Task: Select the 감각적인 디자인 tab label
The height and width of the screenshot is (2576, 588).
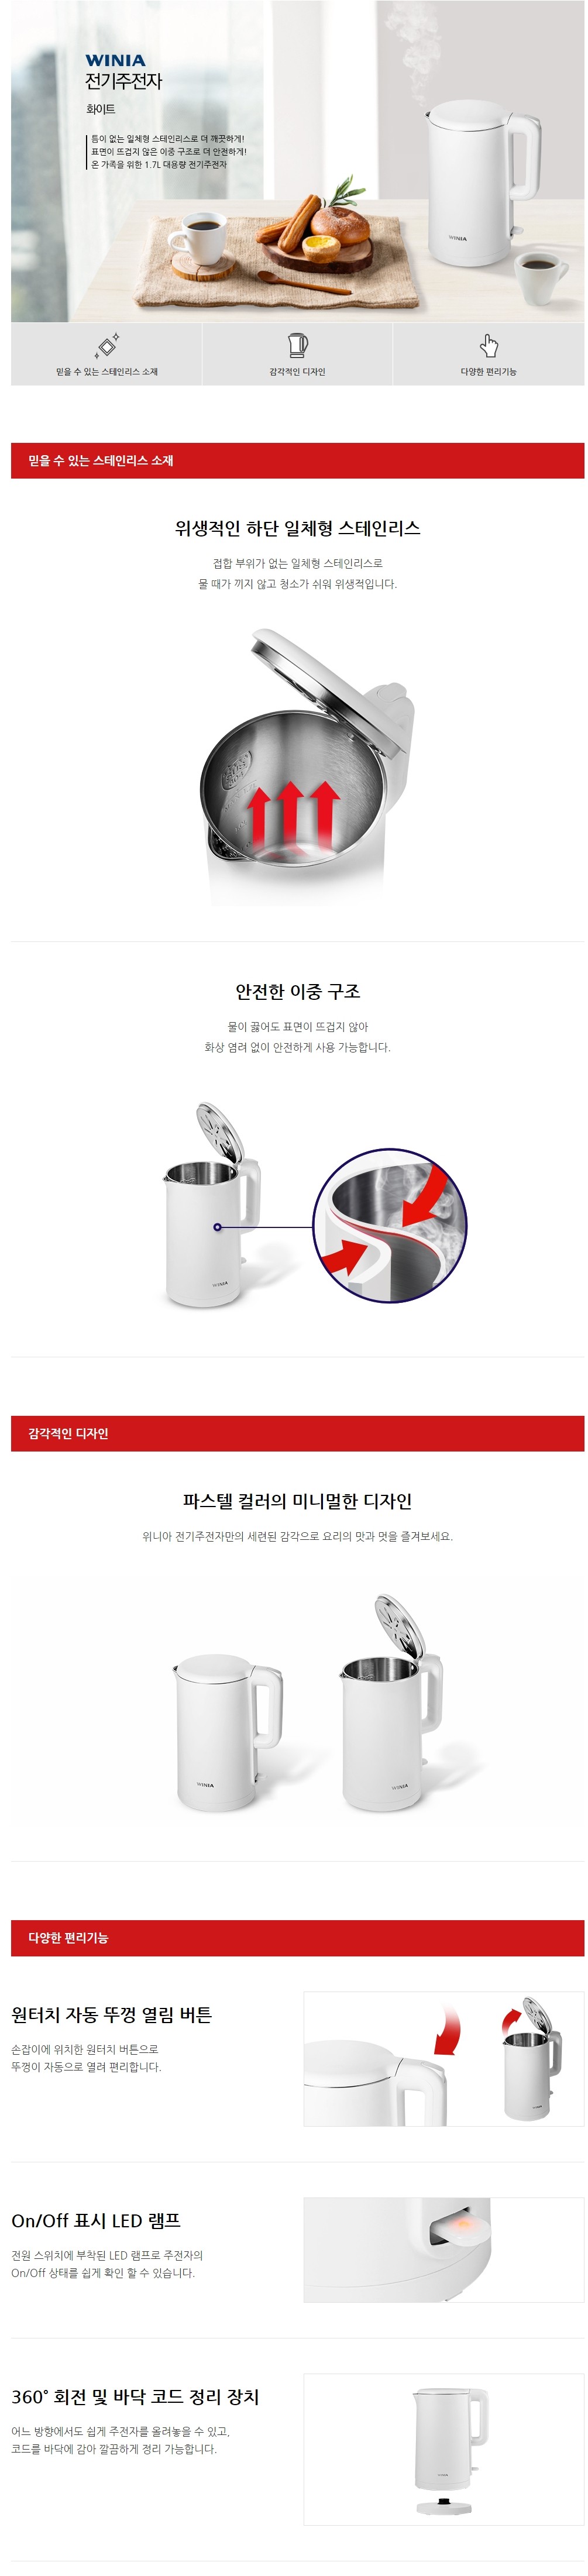Action: [x=297, y=372]
